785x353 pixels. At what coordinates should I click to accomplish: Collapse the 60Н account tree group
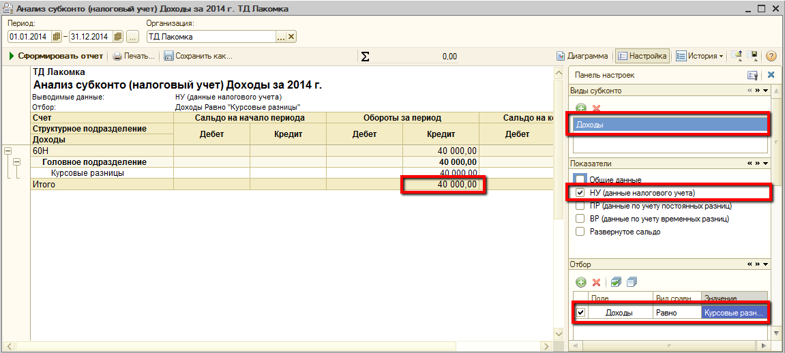point(8,151)
